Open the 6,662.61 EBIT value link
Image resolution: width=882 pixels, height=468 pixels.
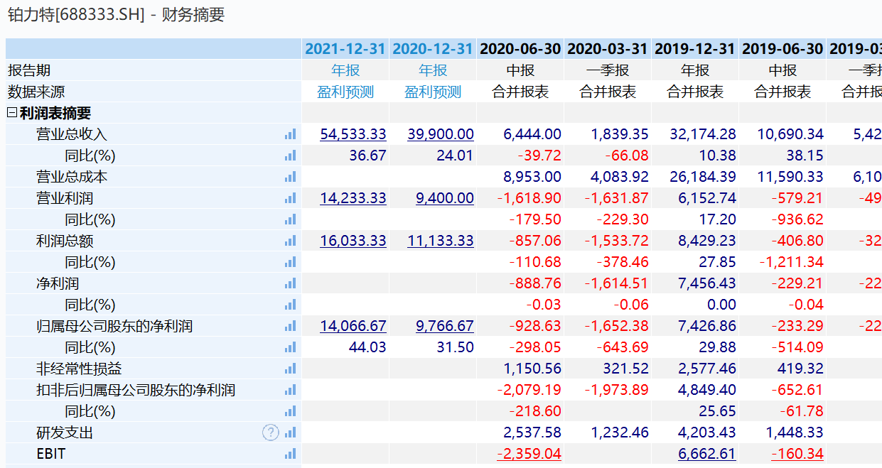pyautogui.click(x=707, y=454)
